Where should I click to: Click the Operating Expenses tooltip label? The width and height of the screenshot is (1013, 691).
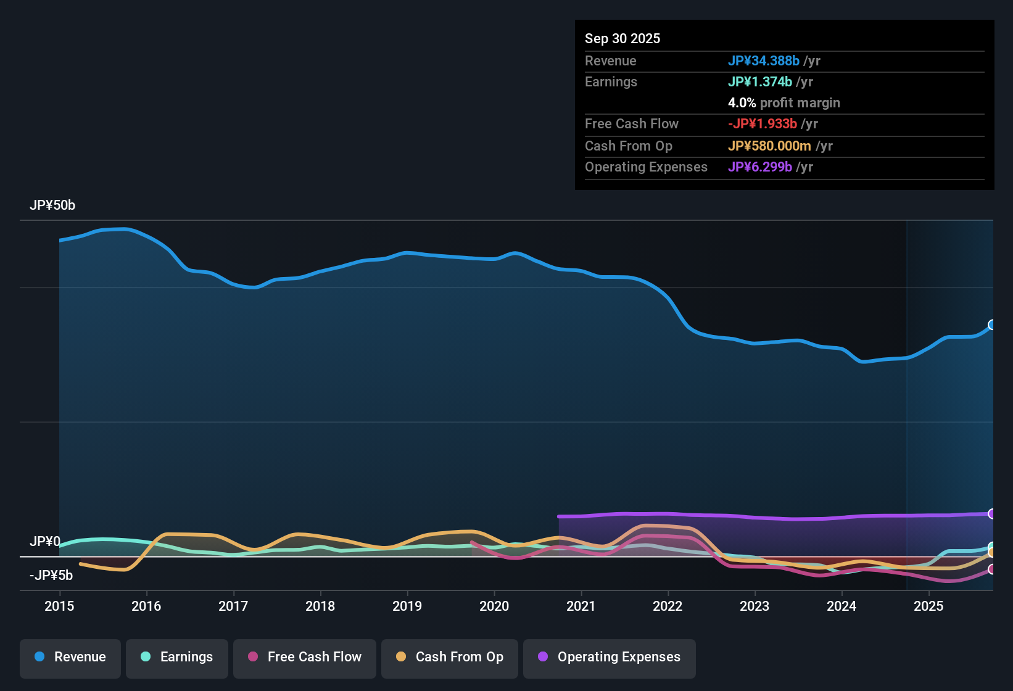point(646,167)
